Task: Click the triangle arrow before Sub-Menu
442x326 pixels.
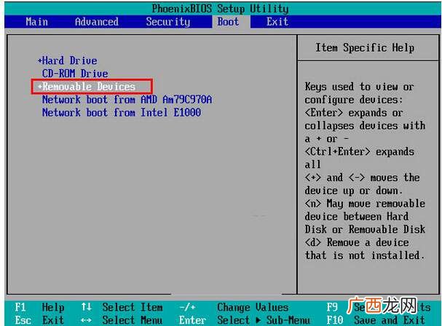Action: tap(258, 320)
